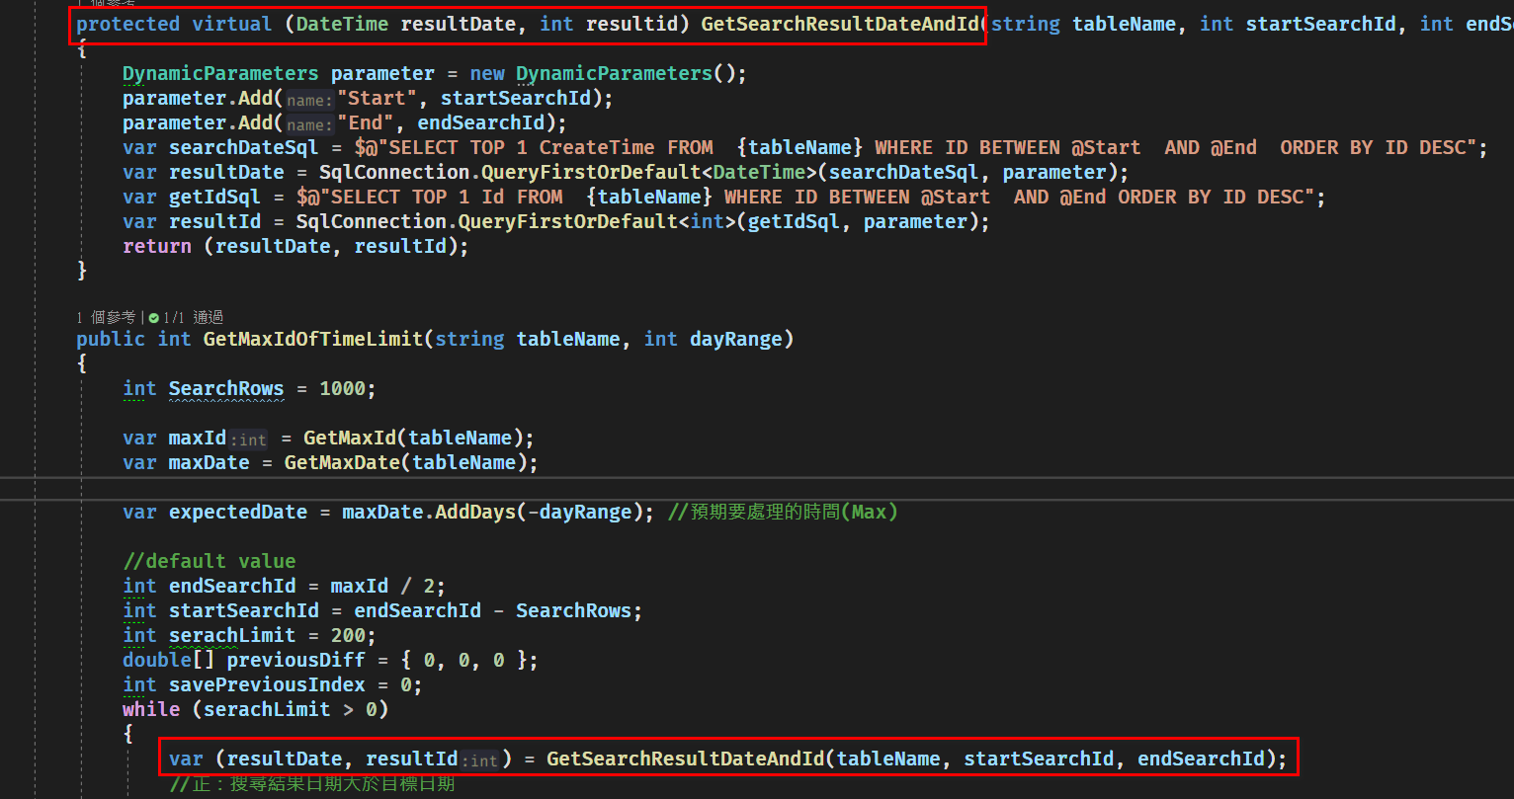Click the GetMaxDate method call

(344, 463)
